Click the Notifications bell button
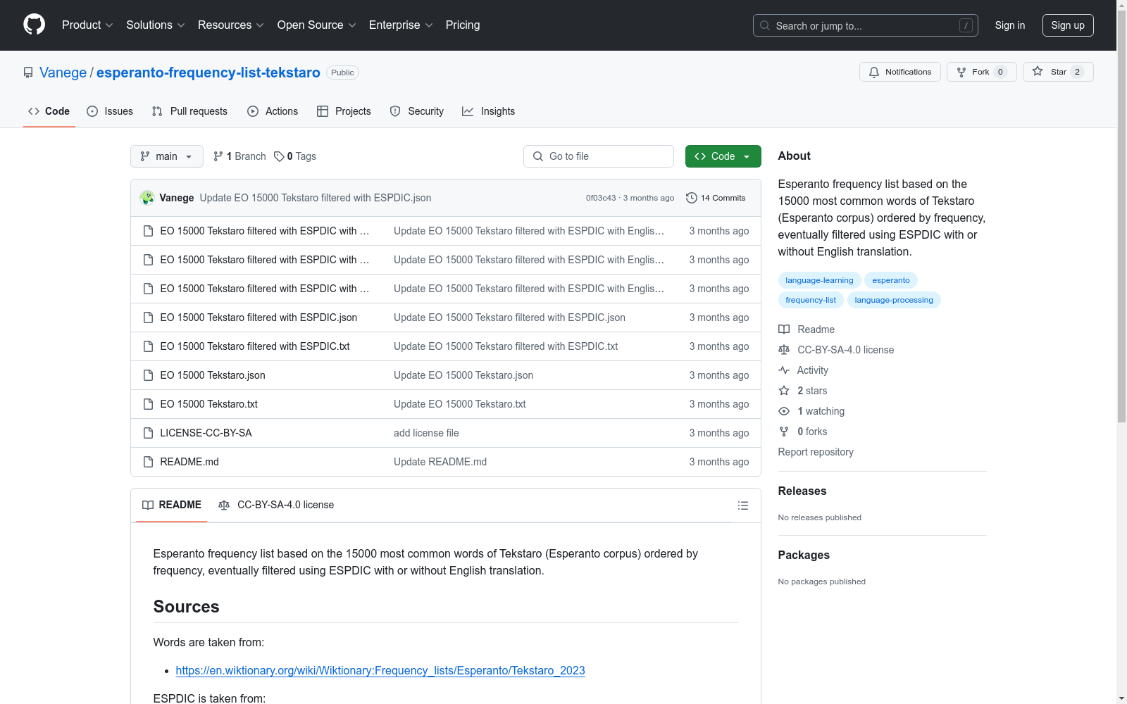Screen dimensions: 1127x704 [899, 72]
